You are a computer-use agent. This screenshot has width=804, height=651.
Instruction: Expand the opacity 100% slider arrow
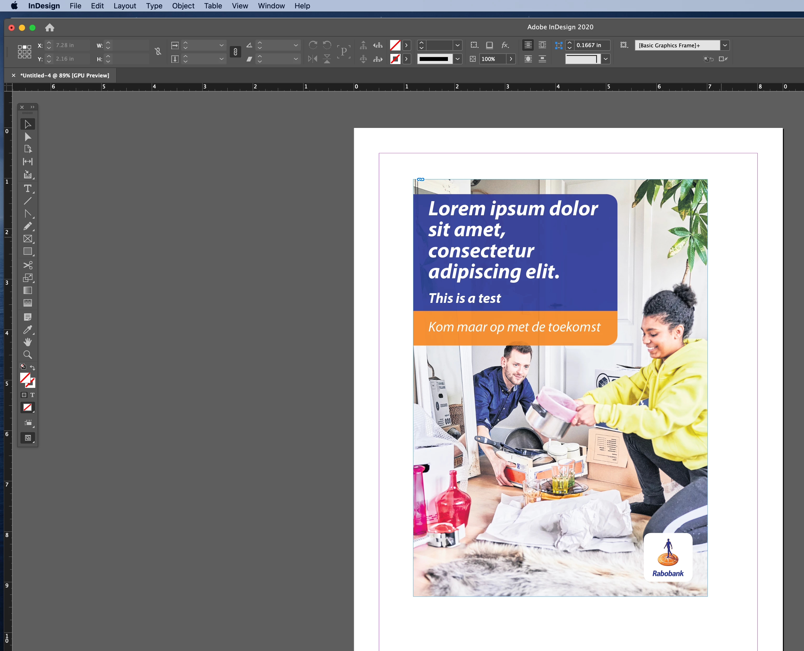[511, 59]
